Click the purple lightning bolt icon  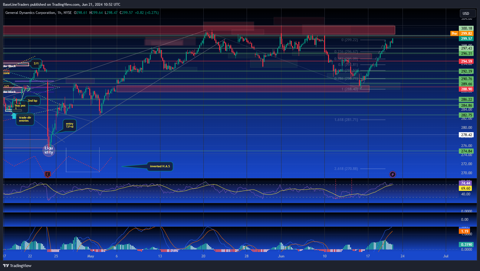[x=393, y=174]
